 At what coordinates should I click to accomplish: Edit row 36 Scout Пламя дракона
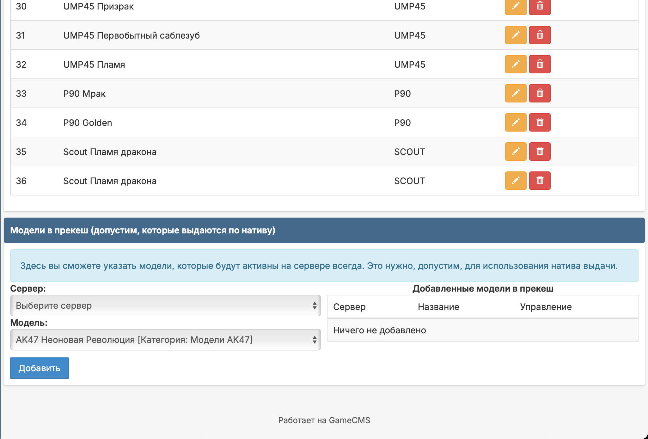[x=516, y=181]
